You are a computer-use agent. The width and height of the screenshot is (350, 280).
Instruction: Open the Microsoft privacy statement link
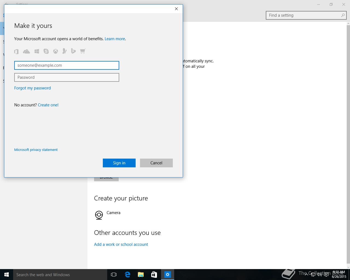click(36, 150)
